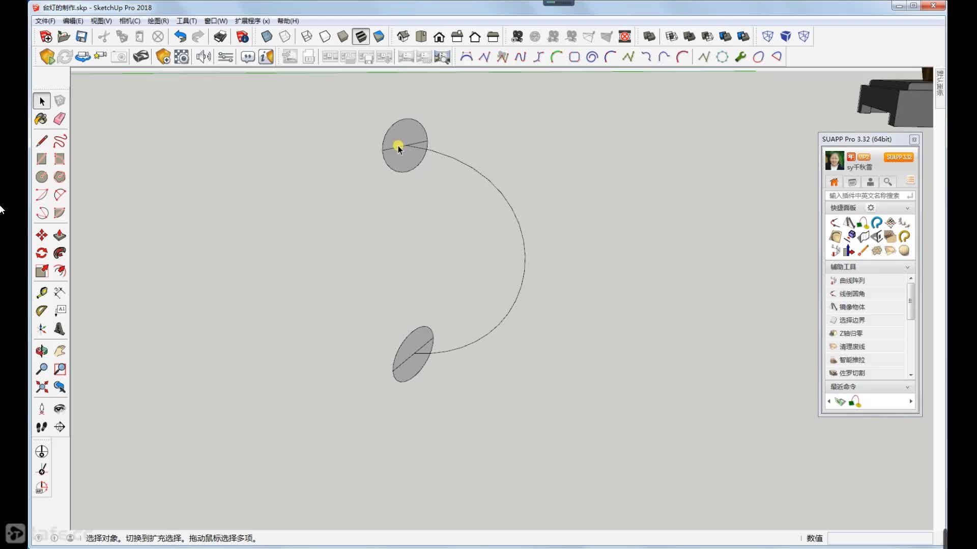Choose the Rectangle tool
The width and height of the screenshot is (977, 549).
click(42, 159)
